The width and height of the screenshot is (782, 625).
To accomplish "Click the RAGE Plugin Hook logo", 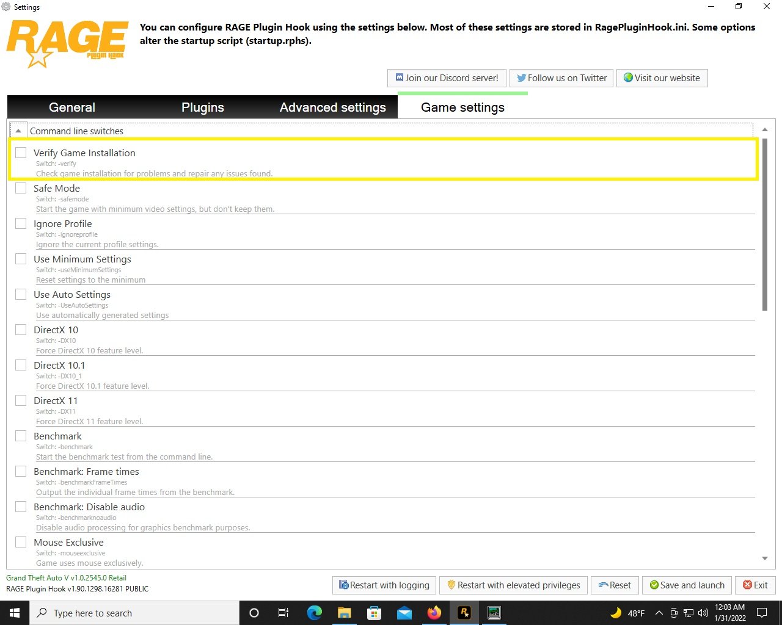I will click(x=67, y=44).
